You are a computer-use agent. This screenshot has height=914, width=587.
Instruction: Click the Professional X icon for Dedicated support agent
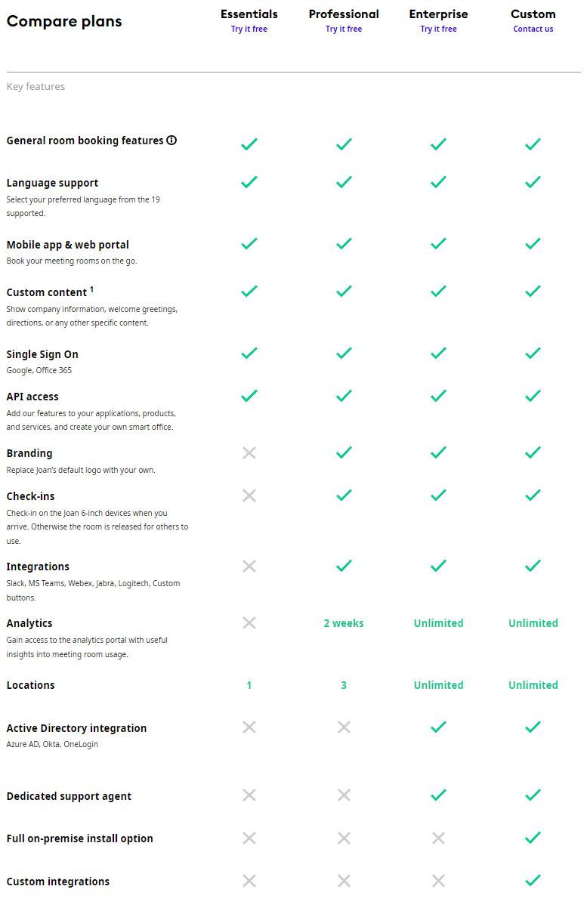pyautogui.click(x=344, y=795)
